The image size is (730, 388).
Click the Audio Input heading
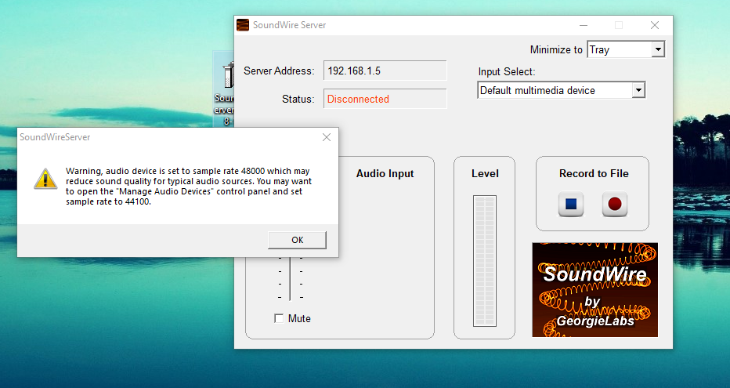click(385, 173)
